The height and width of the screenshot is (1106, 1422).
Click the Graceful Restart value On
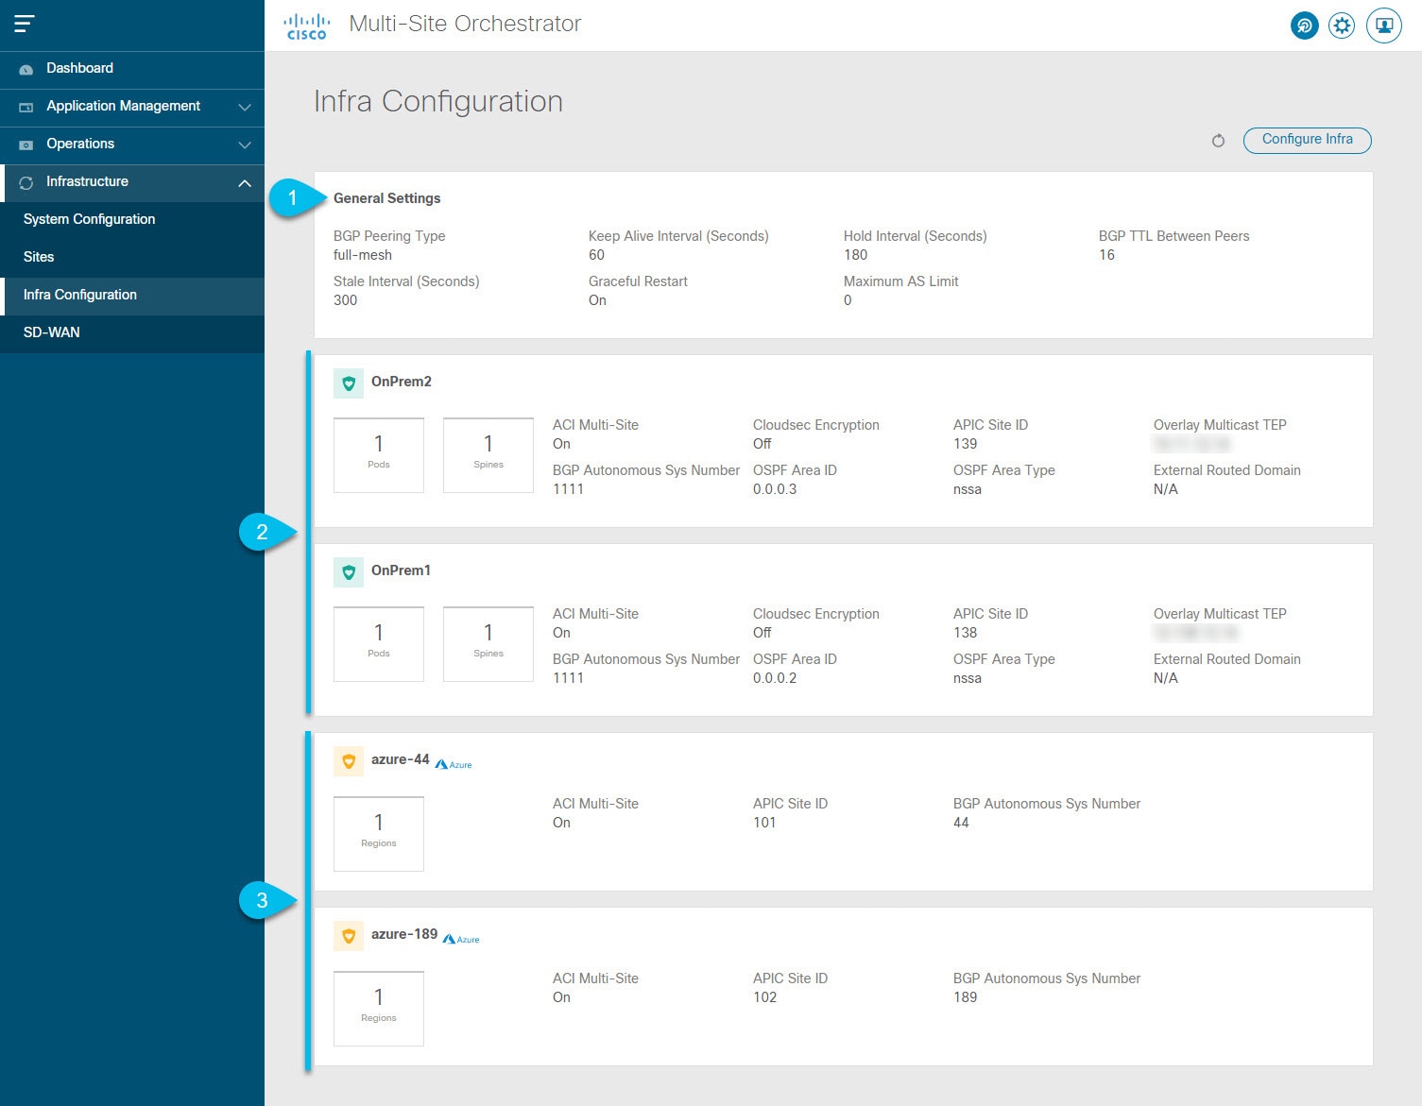597,300
